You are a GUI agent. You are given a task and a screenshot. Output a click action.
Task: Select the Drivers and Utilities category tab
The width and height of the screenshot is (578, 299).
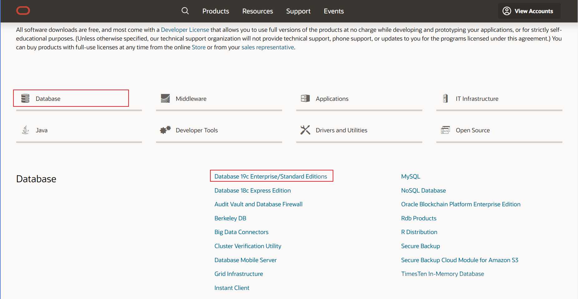(359, 130)
